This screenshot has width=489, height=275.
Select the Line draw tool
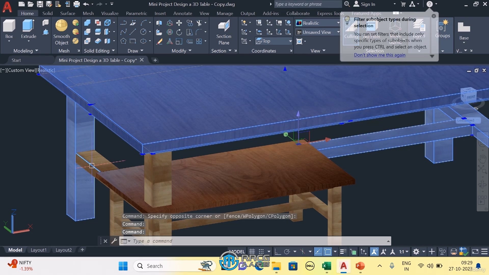coord(133,32)
